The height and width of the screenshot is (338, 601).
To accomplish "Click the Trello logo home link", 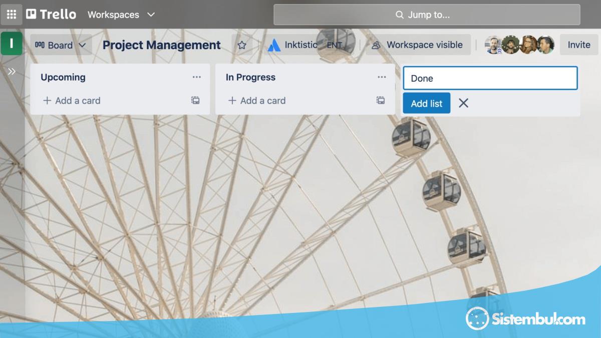I will [x=51, y=15].
